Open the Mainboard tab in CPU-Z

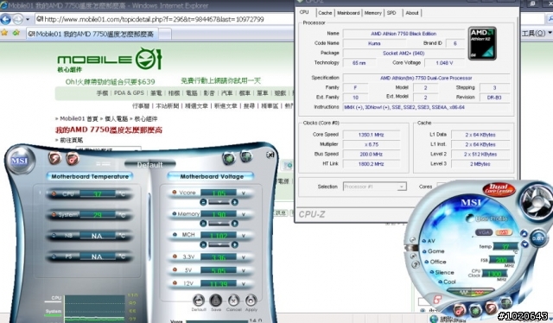[348, 13]
